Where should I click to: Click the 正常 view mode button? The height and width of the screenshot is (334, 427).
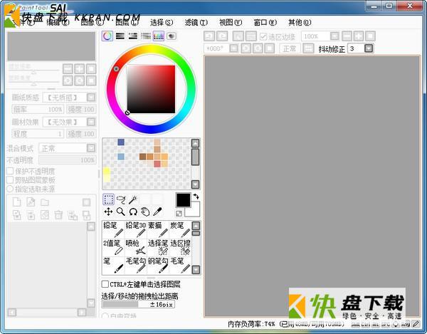click(290, 48)
